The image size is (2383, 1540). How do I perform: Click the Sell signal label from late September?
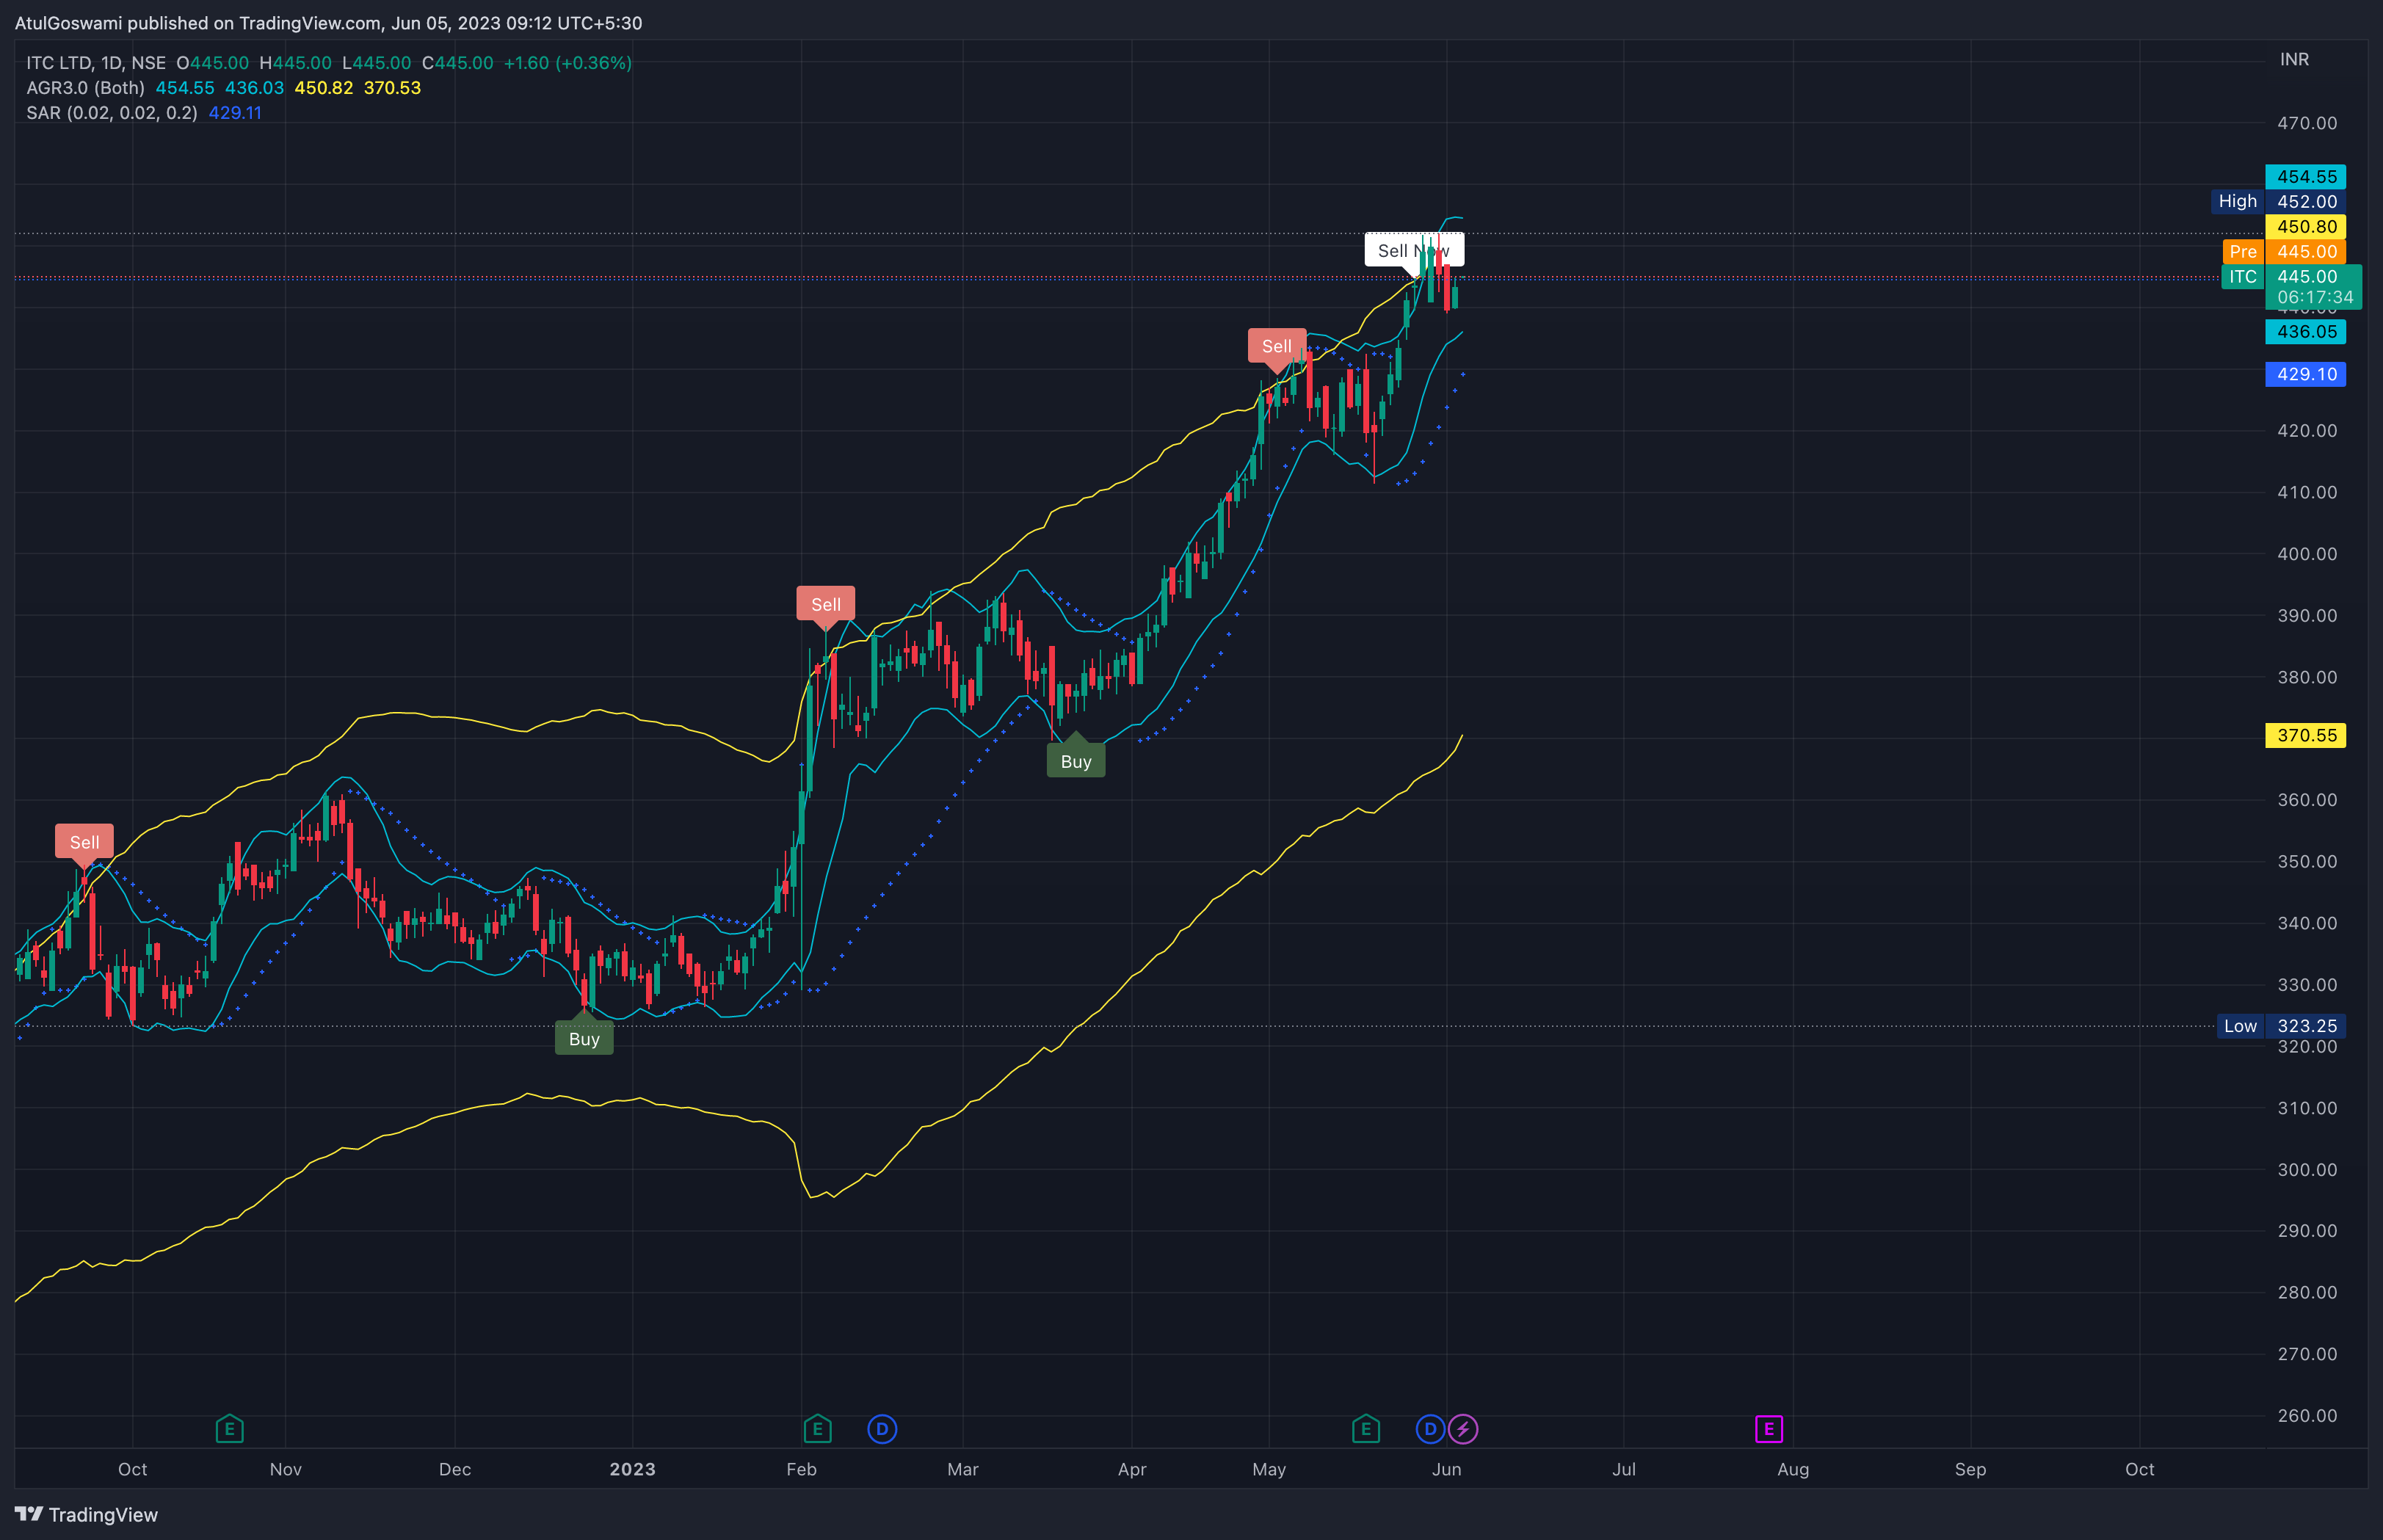point(84,842)
